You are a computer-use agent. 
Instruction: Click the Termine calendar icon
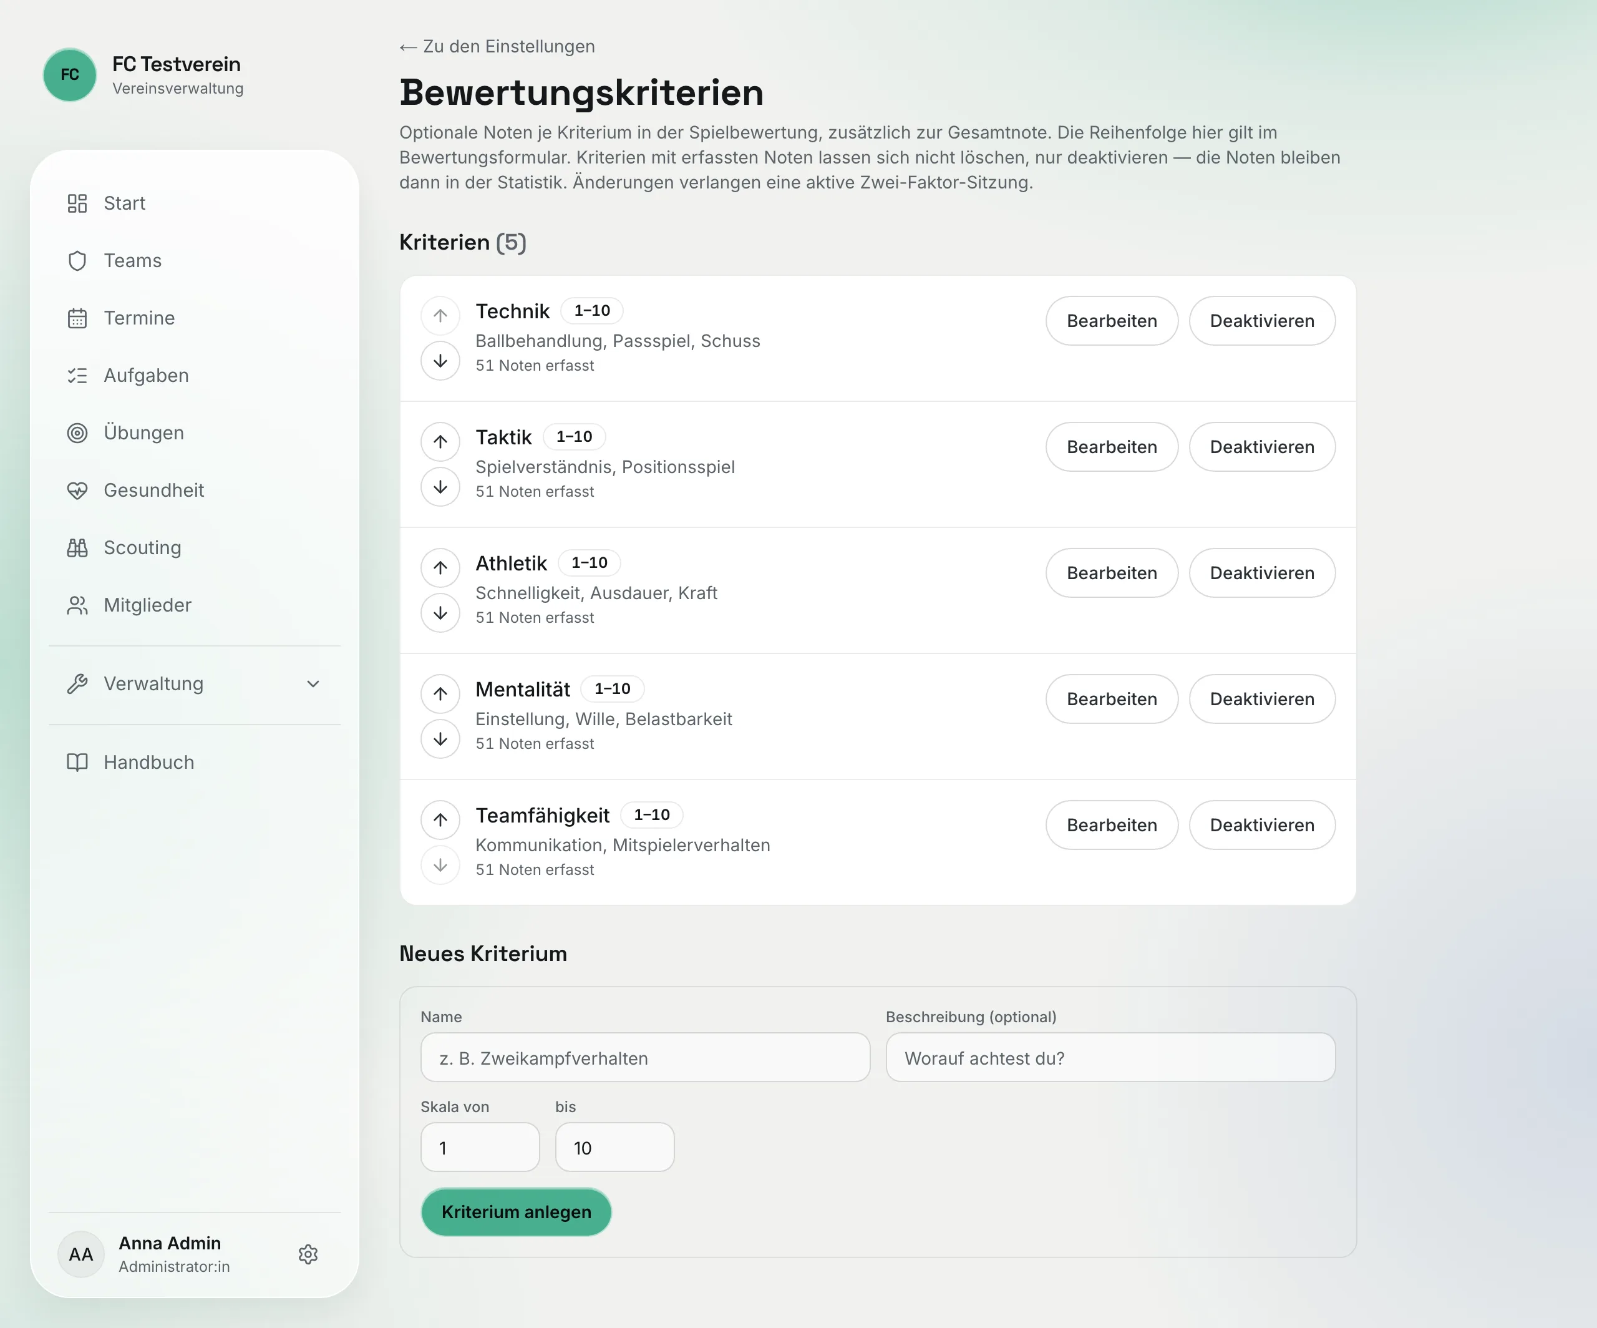coord(77,318)
